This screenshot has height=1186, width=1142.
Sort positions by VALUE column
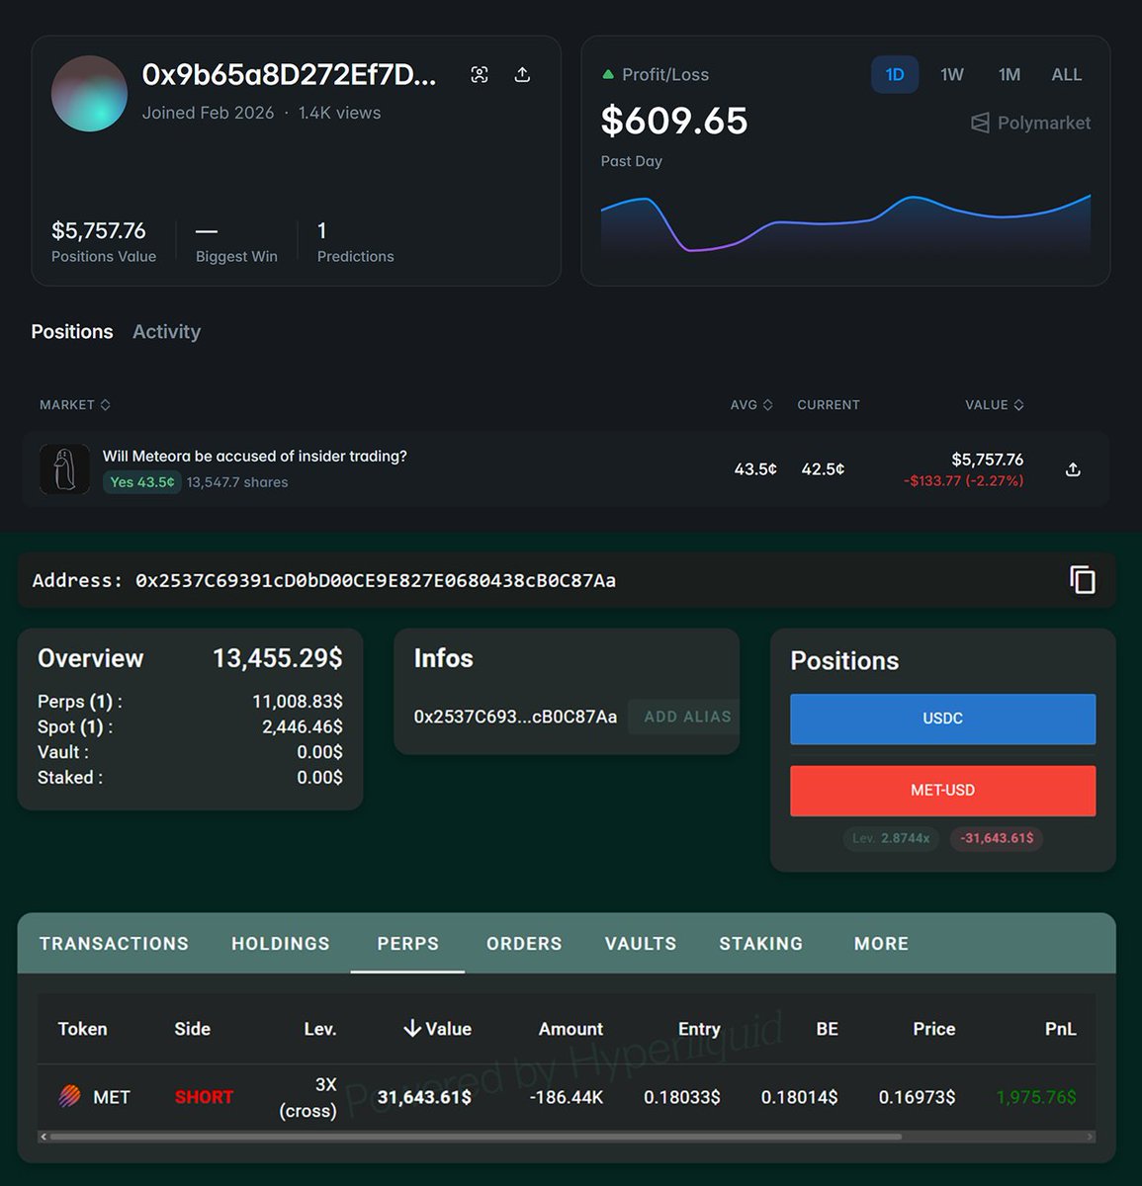coord(995,405)
